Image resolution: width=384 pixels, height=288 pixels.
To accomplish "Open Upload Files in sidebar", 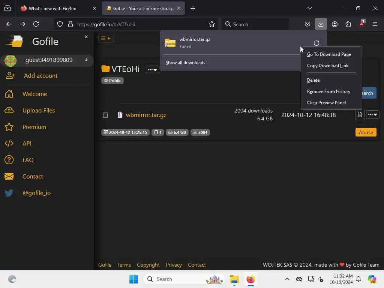I will tap(39, 111).
